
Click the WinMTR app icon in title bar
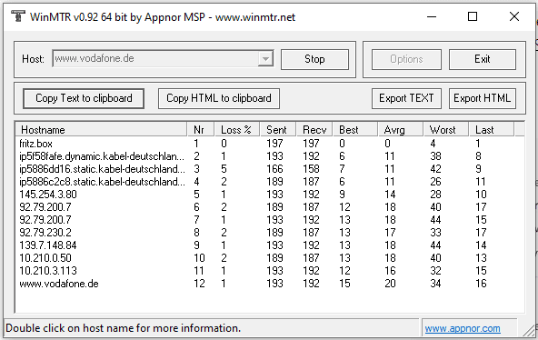click(18, 16)
